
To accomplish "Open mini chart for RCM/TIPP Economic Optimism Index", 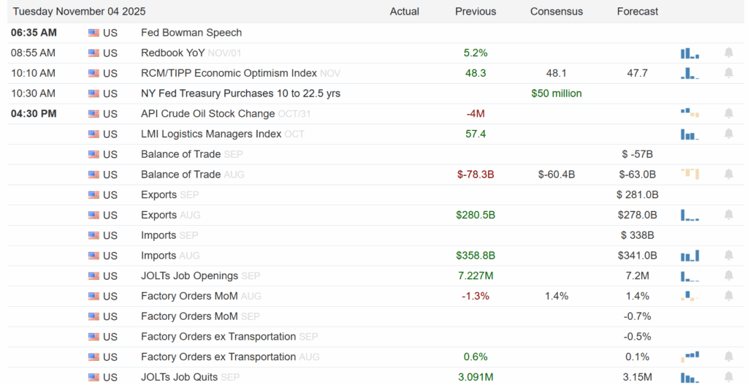I will pos(690,73).
